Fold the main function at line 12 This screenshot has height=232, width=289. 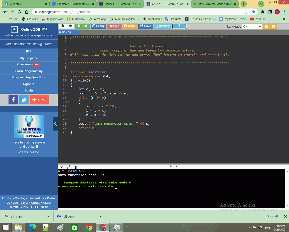pyautogui.click(x=68, y=85)
